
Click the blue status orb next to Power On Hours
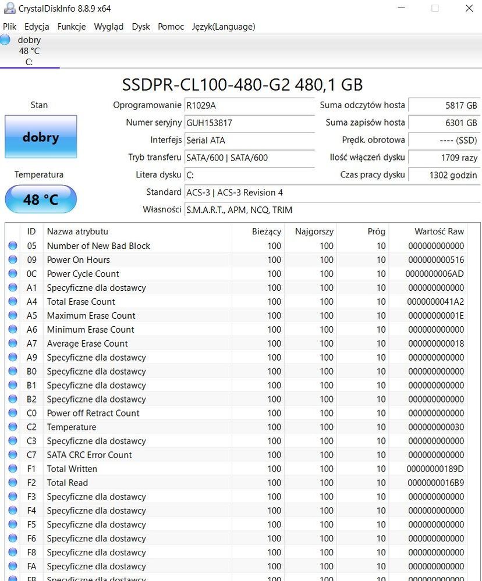tap(12, 260)
